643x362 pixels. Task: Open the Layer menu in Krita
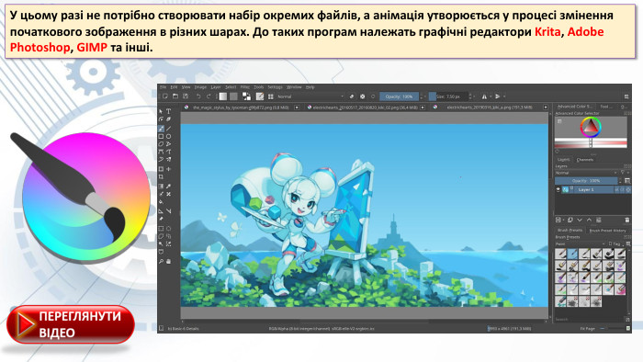pos(216,87)
